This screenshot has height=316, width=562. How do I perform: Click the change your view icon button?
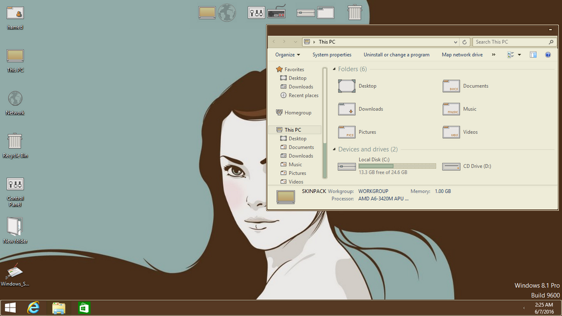point(511,55)
